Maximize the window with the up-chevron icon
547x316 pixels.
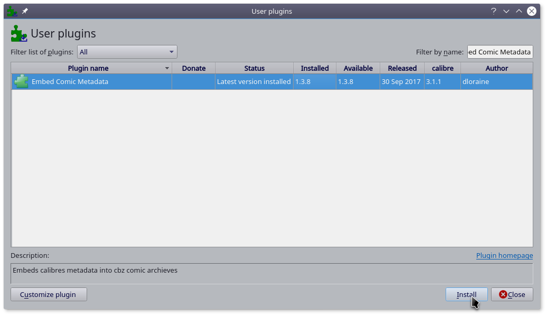(x=519, y=11)
